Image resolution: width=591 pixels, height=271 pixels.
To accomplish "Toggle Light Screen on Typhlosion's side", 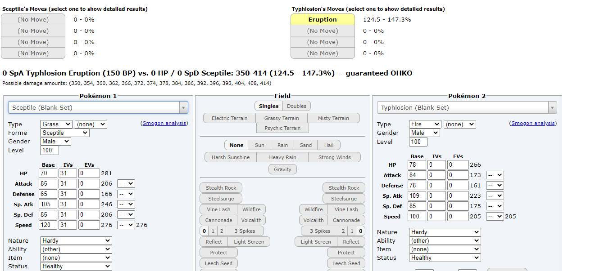I will pos(316,242).
